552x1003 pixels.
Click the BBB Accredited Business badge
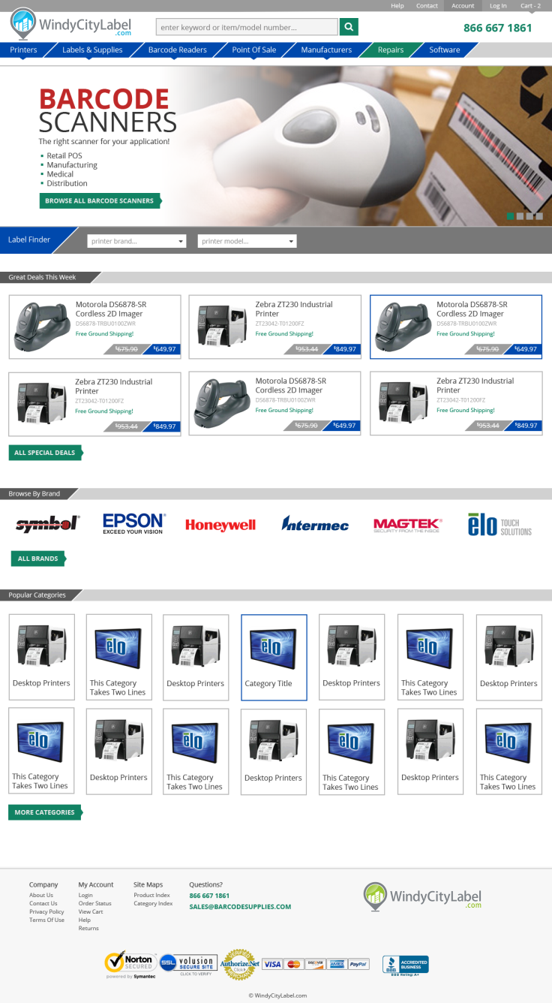[405, 965]
